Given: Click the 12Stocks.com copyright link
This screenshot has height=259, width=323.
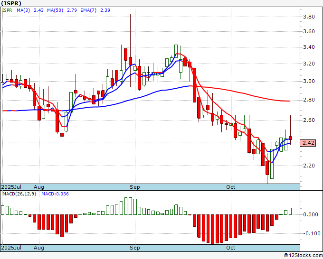Looking at the screenshot, I should click(x=303, y=255).
